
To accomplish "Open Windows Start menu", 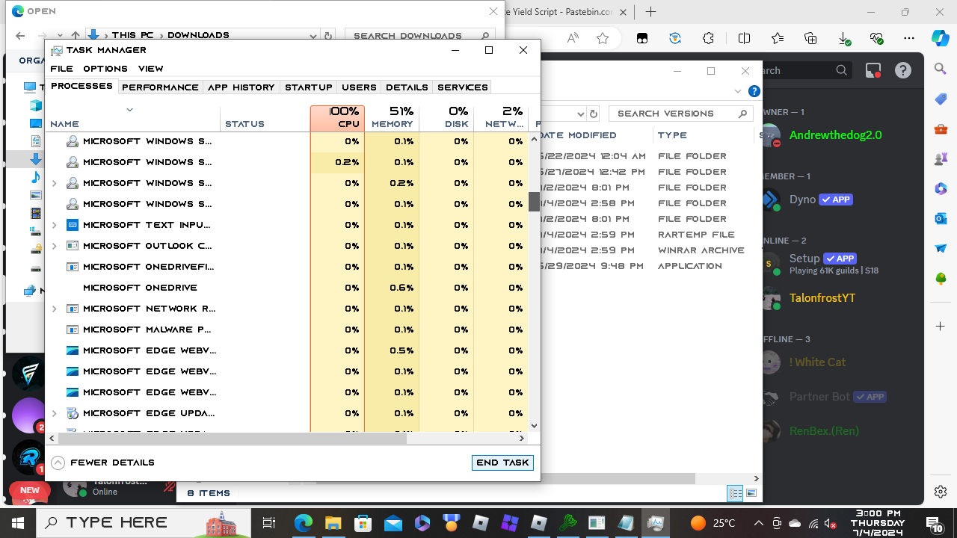I will 17,522.
